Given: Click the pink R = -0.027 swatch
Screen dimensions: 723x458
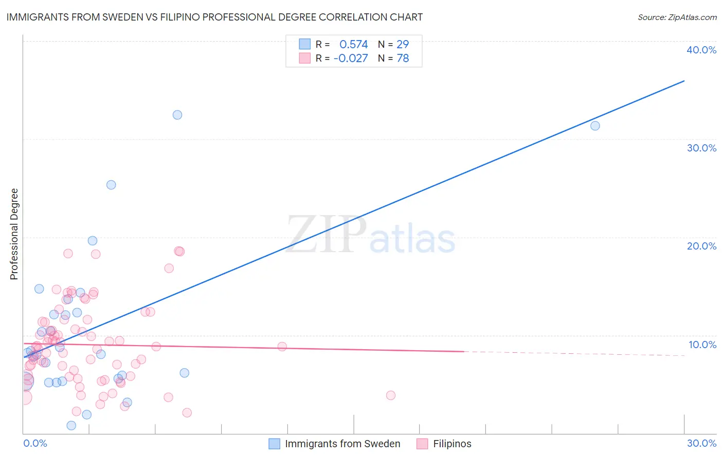Looking at the screenshot, I should (x=305, y=58).
